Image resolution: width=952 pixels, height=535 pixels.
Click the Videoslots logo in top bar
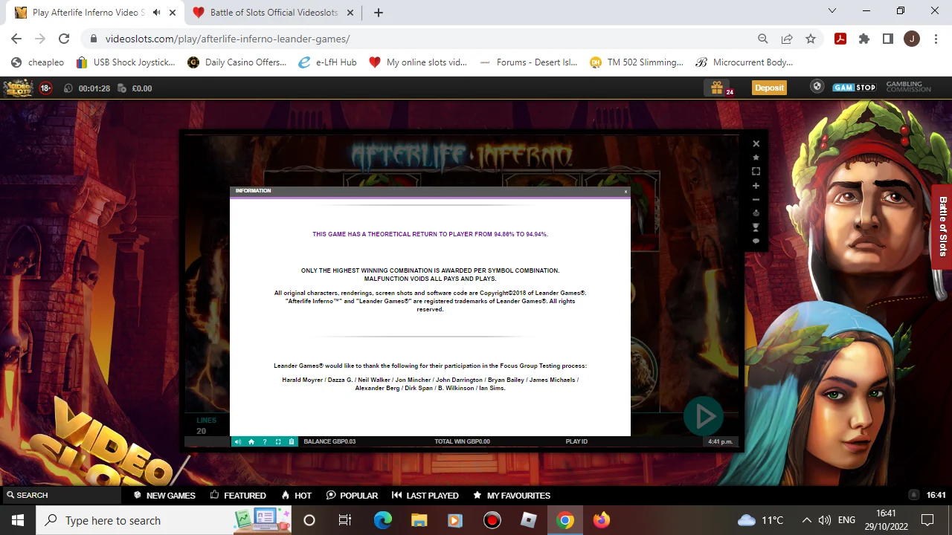click(18, 88)
